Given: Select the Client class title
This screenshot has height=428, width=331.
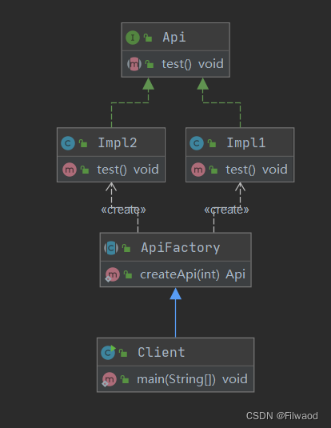Looking at the screenshot, I should [x=162, y=352].
